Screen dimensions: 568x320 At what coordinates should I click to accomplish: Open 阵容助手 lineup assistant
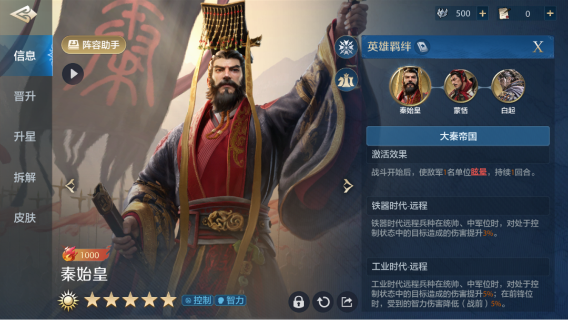pos(94,45)
